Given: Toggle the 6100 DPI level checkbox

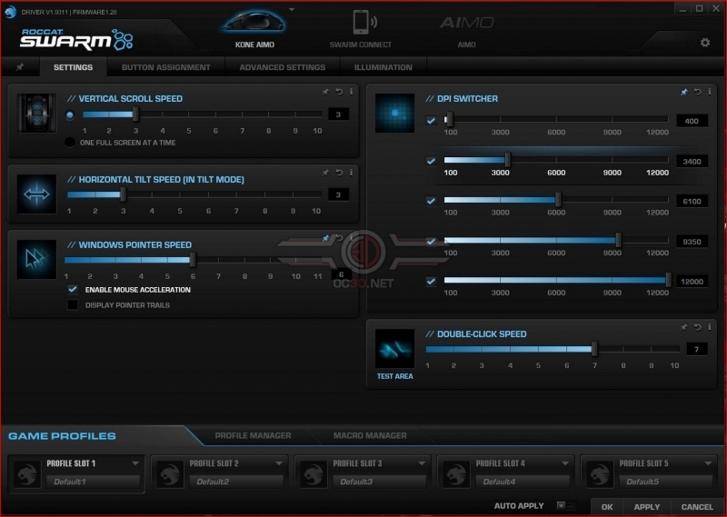Looking at the screenshot, I should click(x=431, y=201).
